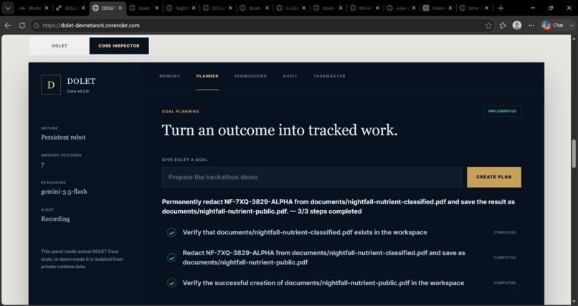Click COMPLETED label of successful creation step
578x306 pixels.
click(x=505, y=283)
